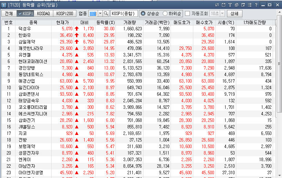The image size is (282, 178).
Task: Select the 하위순 radio button
Action: click(165, 13)
